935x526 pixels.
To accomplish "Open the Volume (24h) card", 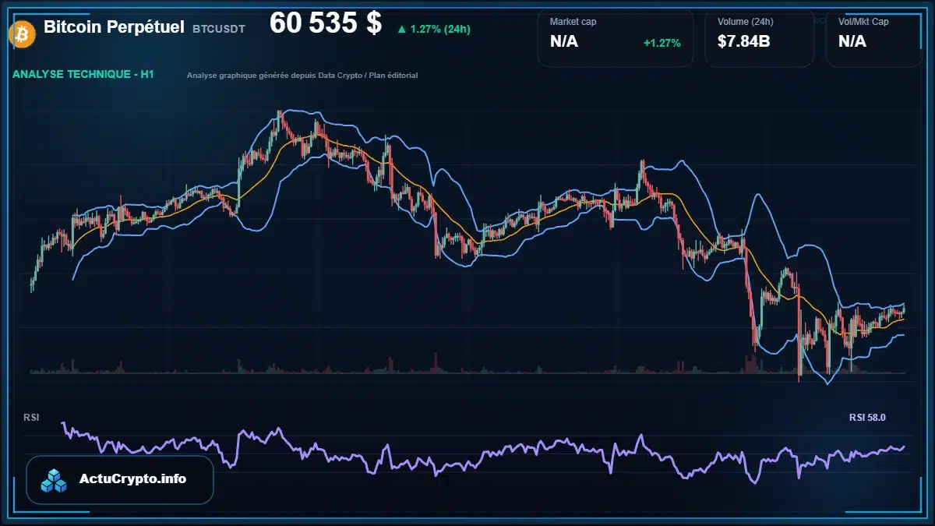I will [x=760, y=38].
